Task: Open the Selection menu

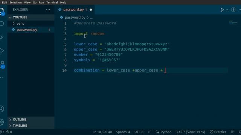Action: click(x=15, y=3)
